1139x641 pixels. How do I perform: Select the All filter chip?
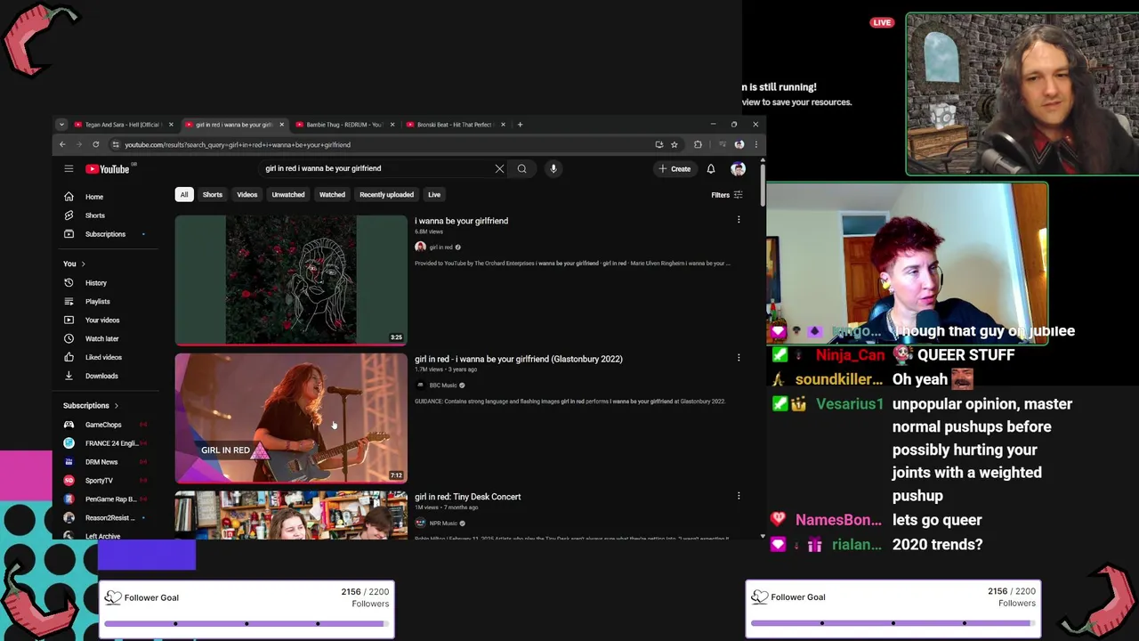184,195
